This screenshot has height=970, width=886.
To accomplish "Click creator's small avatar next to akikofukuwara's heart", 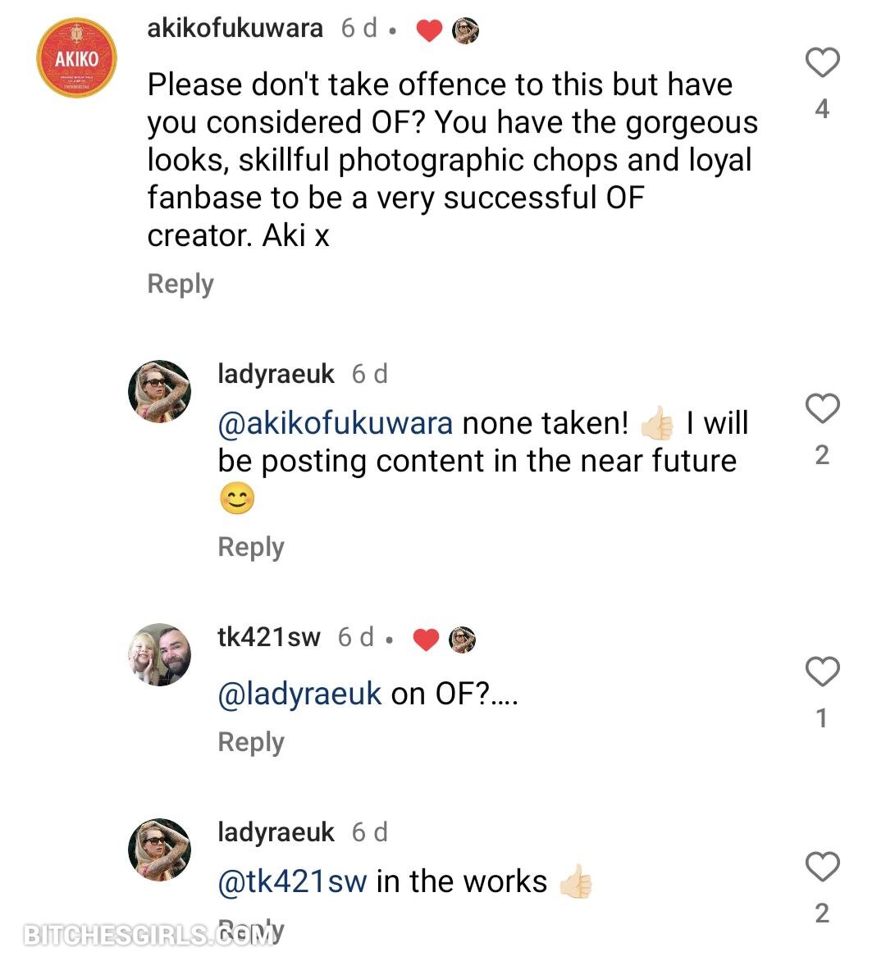I will (x=466, y=31).
